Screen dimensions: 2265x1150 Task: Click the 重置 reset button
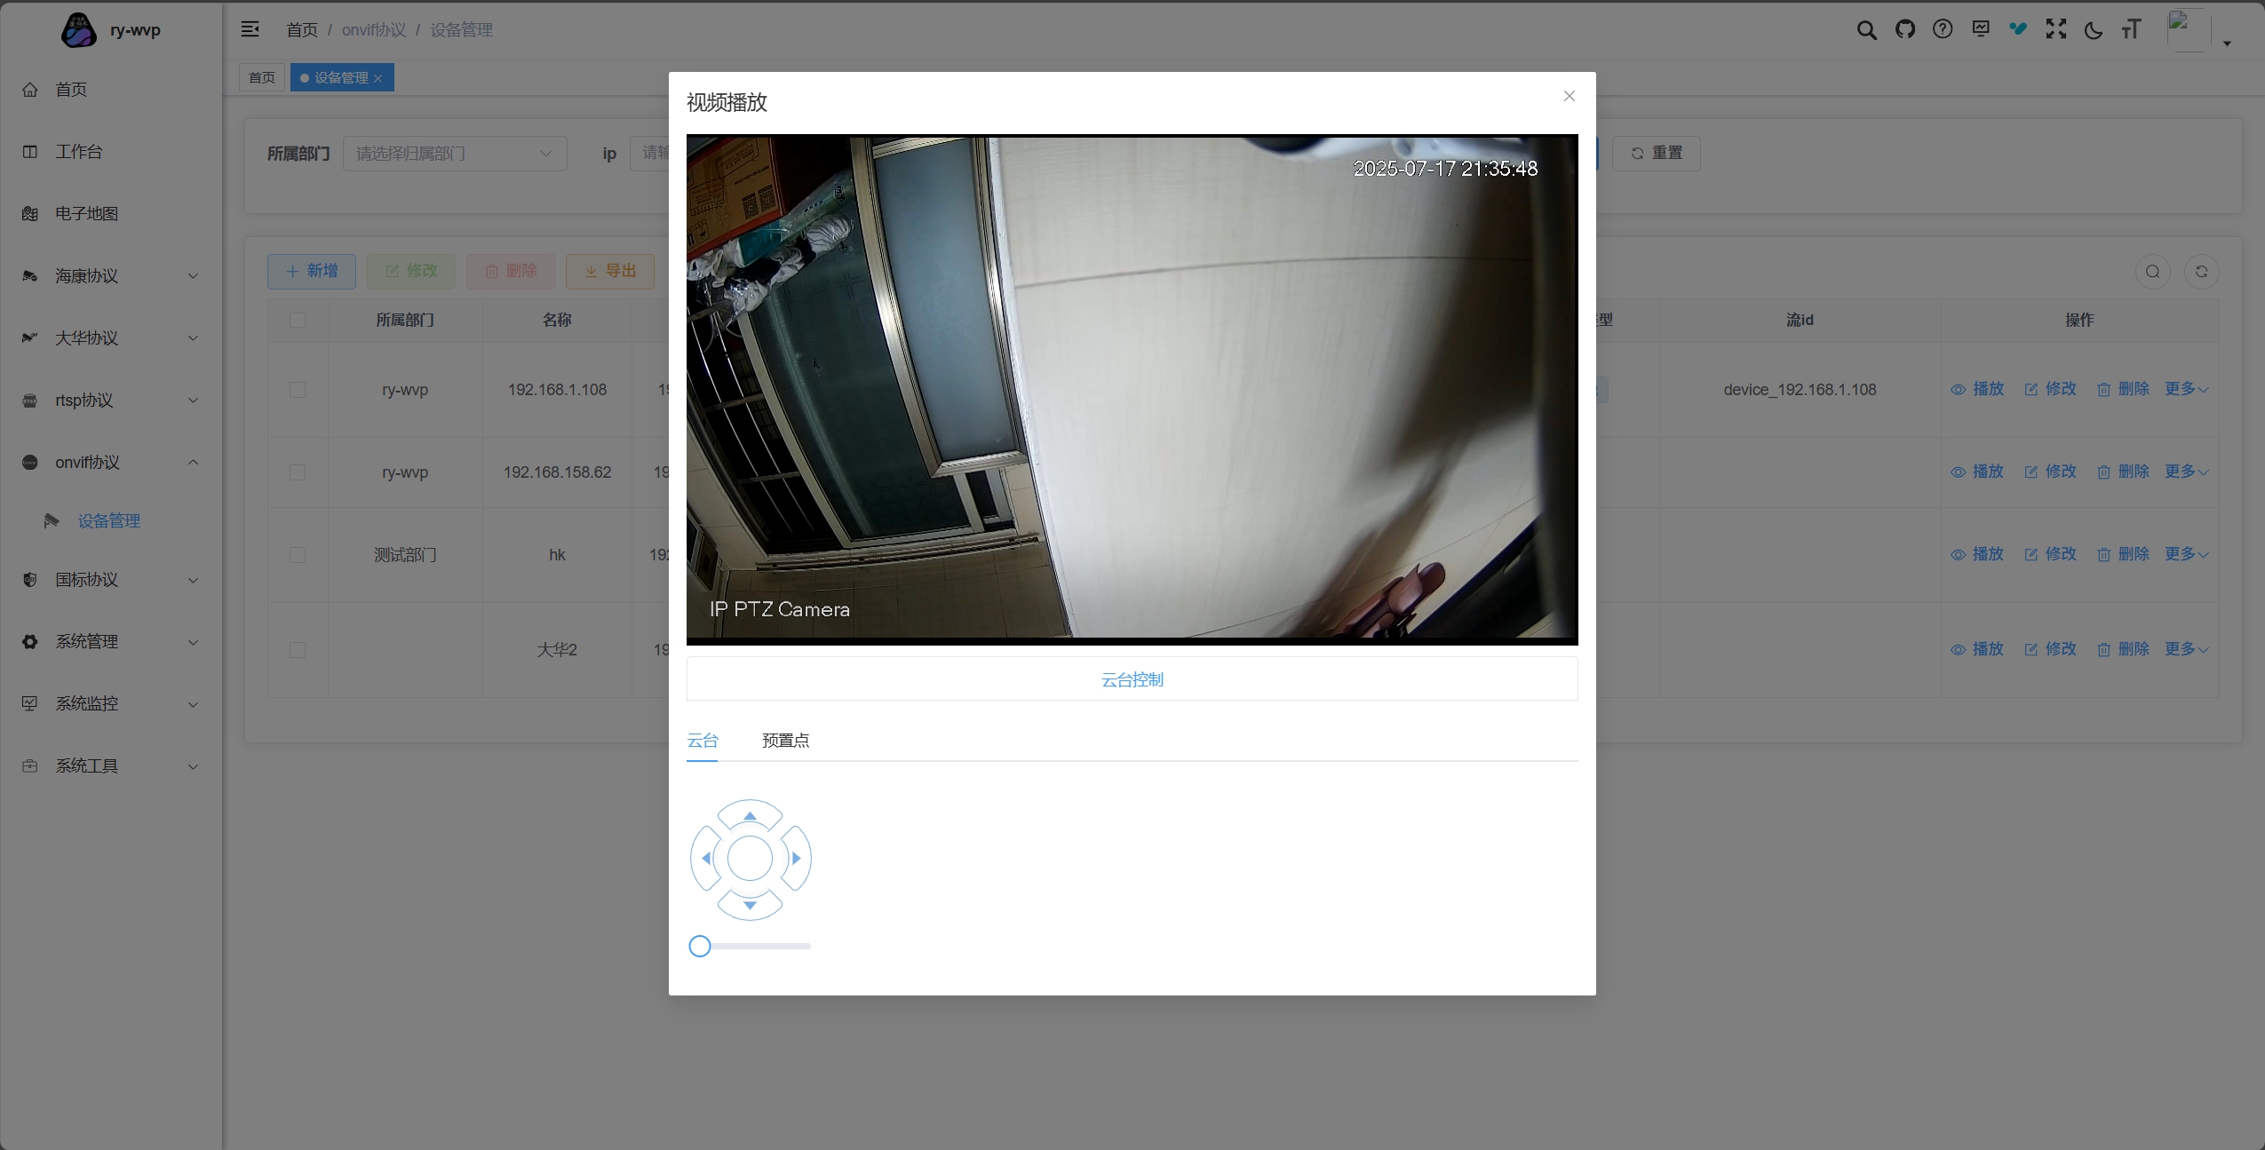tap(1656, 153)
